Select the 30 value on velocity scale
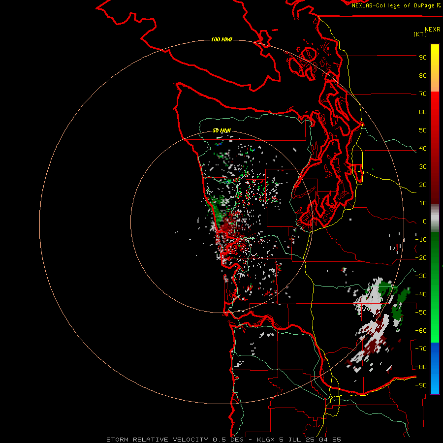 423,167
